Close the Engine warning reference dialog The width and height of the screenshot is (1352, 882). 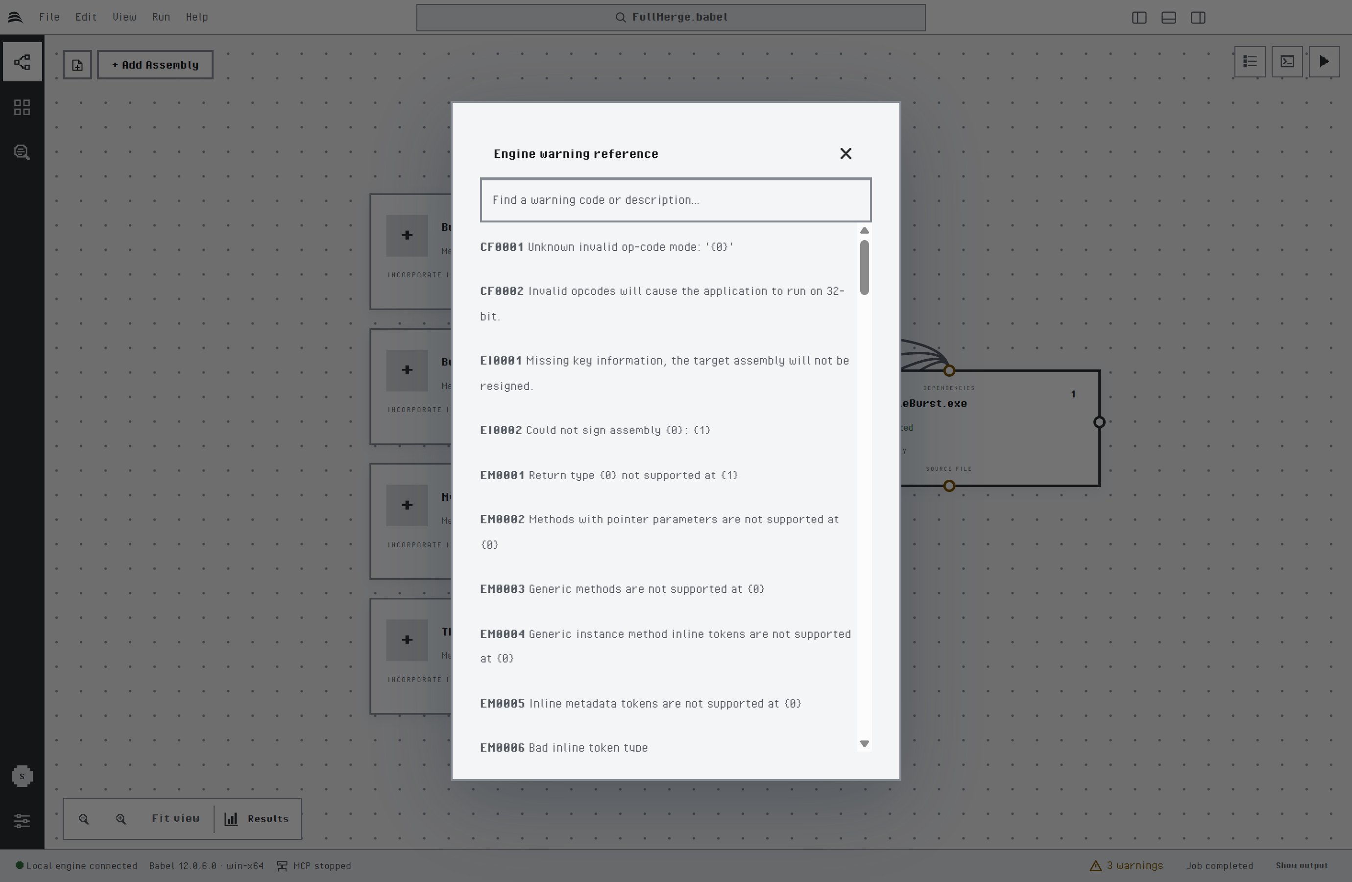click(x=845, y=153)
